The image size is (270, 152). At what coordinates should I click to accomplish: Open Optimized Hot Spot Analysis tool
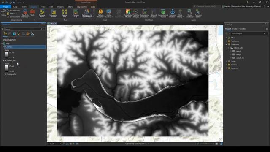[87, 14]
